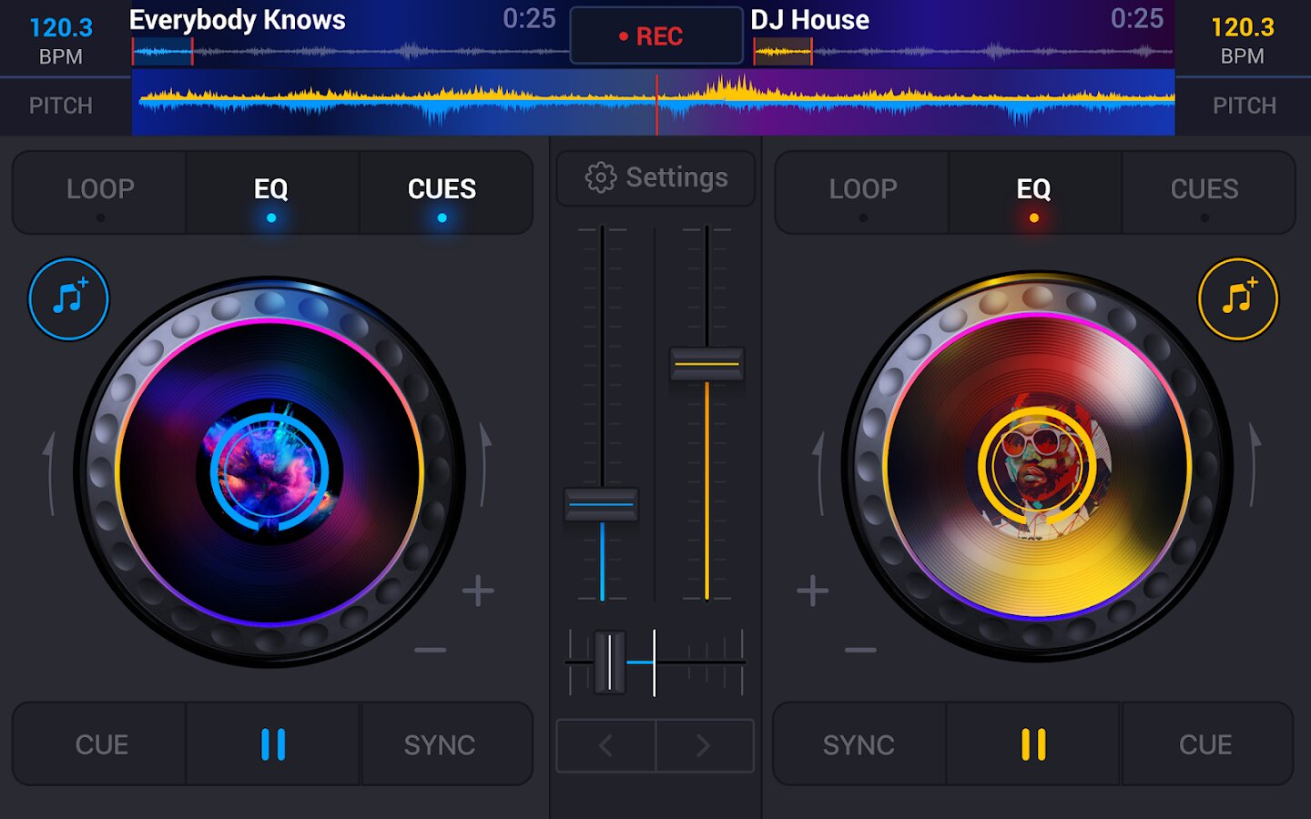Tap the left deck add-music icon

tap(68, 299)
